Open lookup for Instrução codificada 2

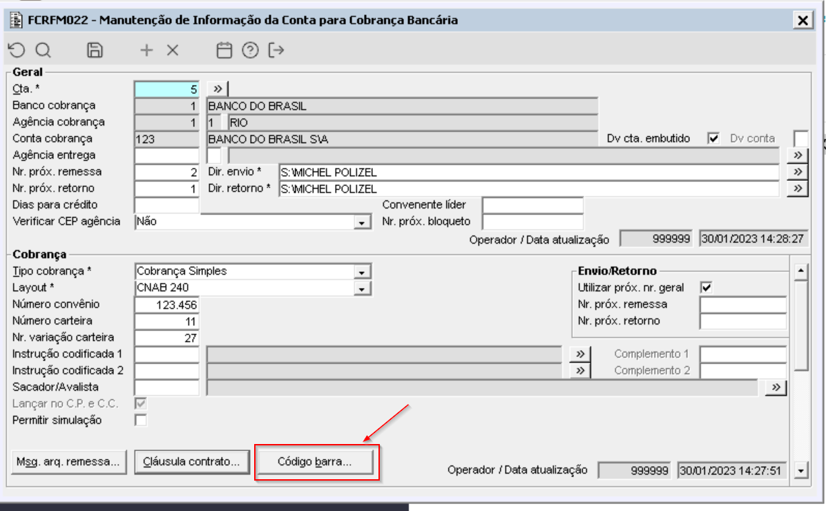click(580, 370)
